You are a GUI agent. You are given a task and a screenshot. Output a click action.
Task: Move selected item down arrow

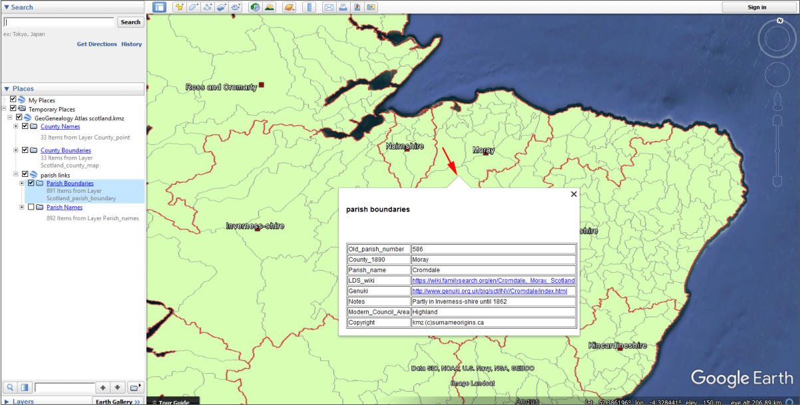(117, 387)
